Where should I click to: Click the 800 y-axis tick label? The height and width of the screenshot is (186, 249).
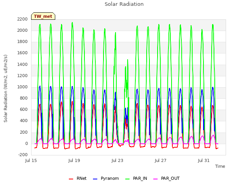point(24,98)
